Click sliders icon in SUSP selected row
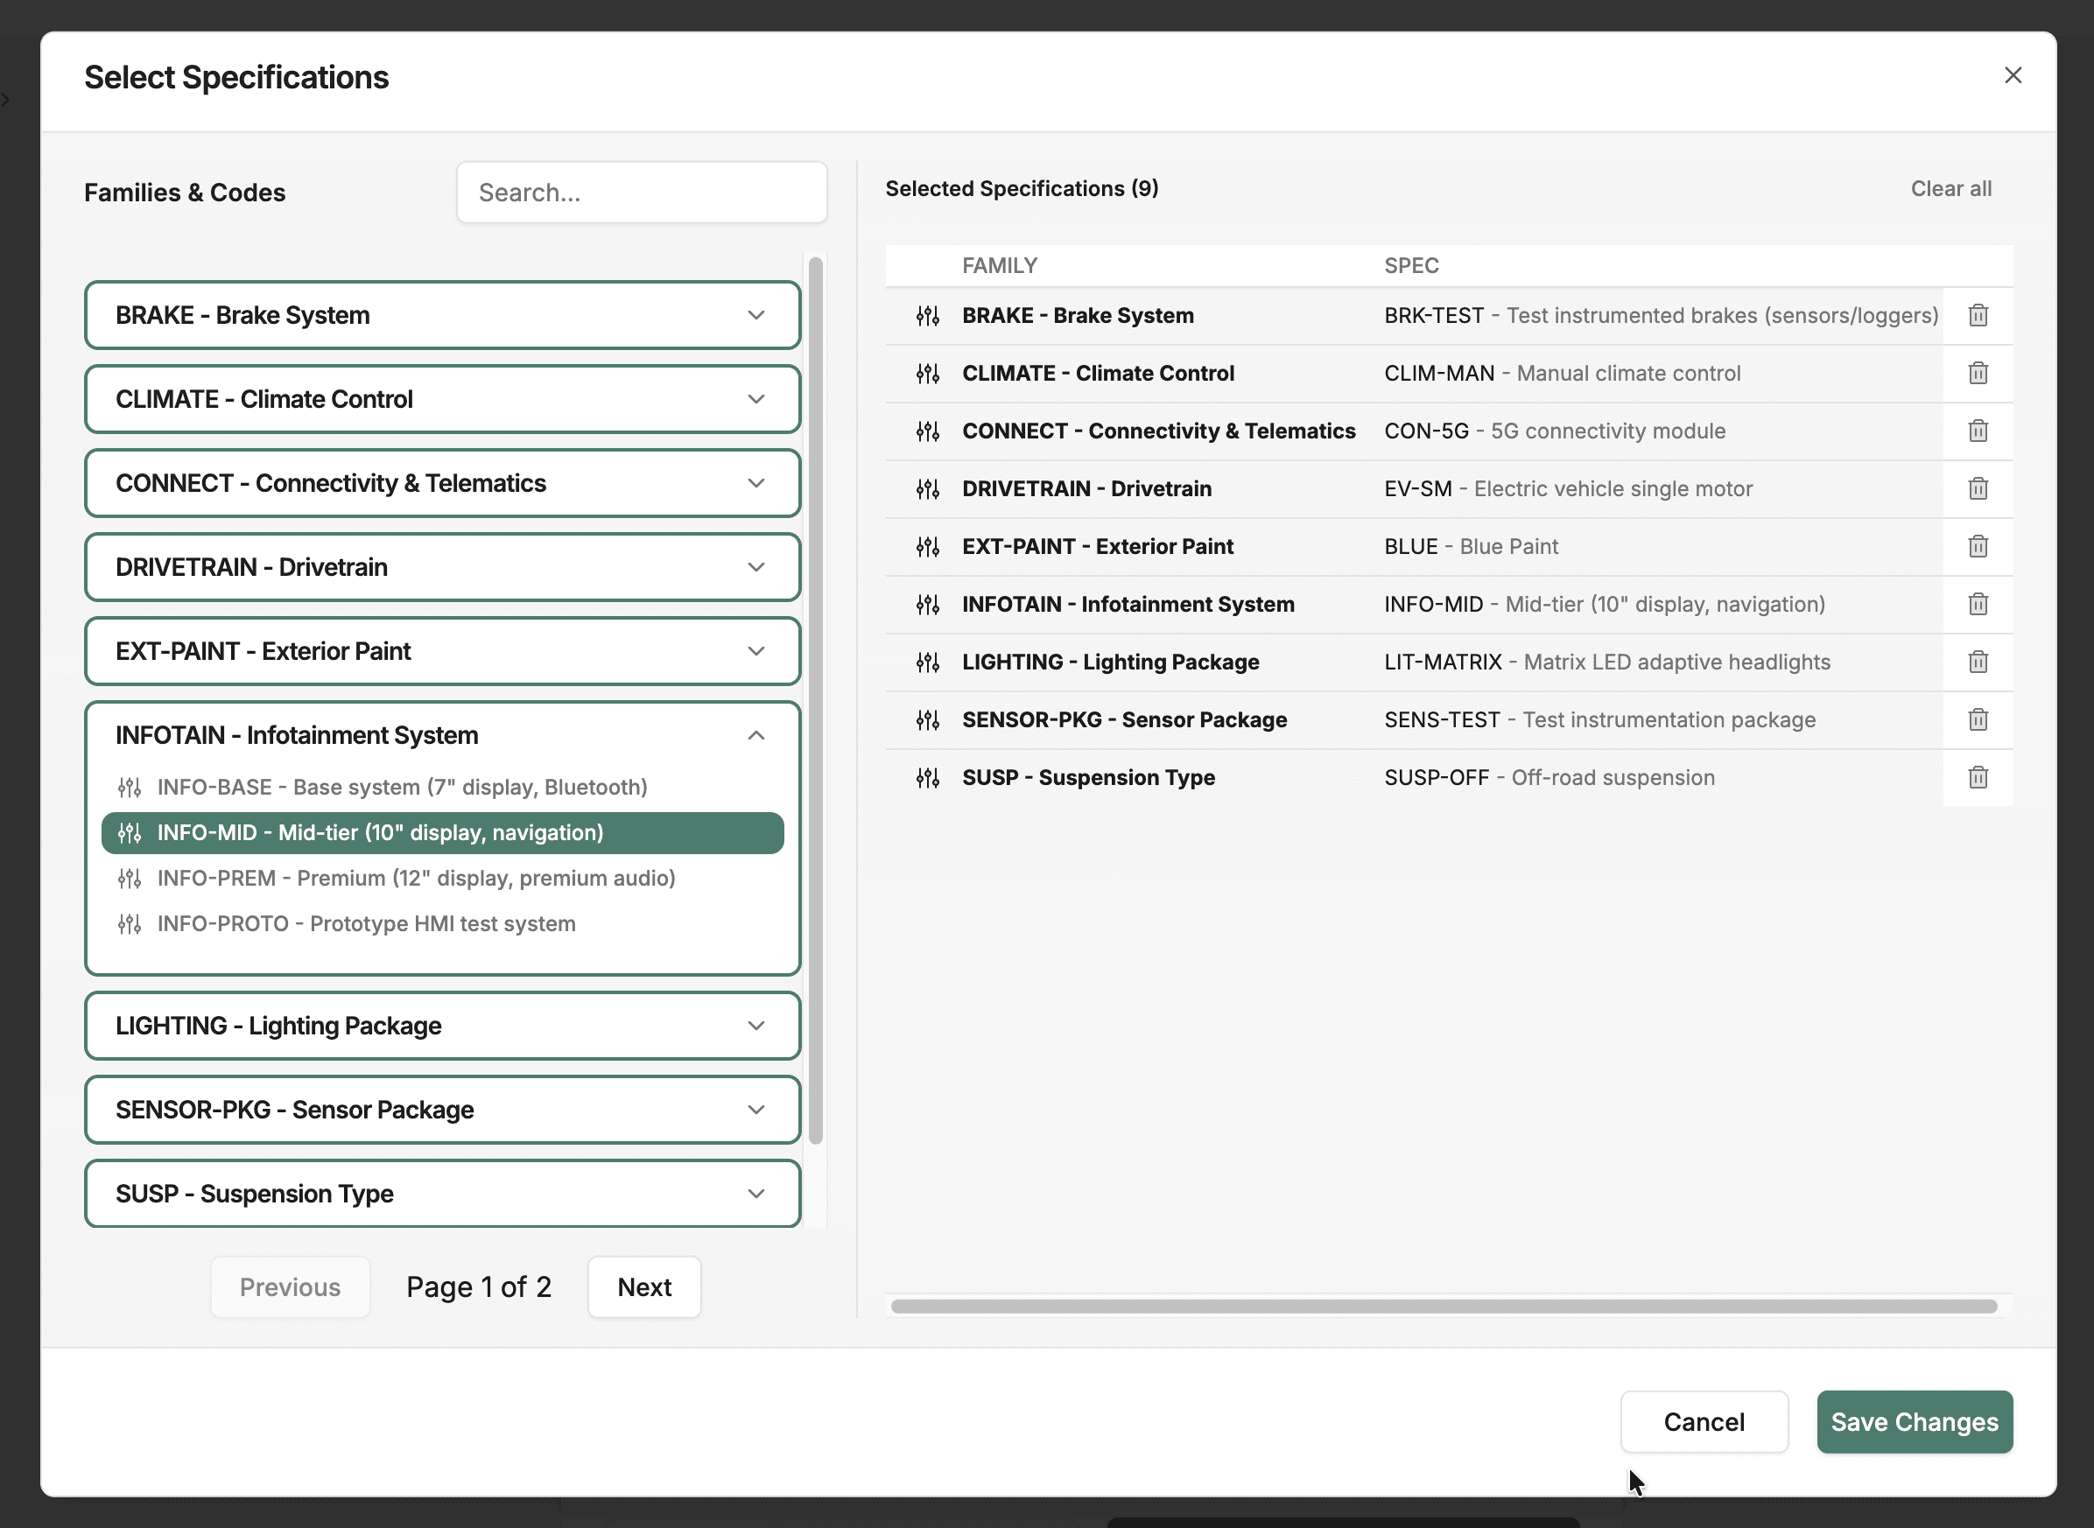 pos(927,778)
